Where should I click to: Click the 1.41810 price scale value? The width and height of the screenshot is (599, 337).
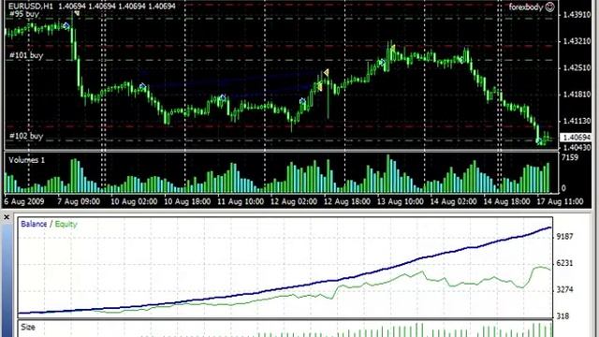577,95
